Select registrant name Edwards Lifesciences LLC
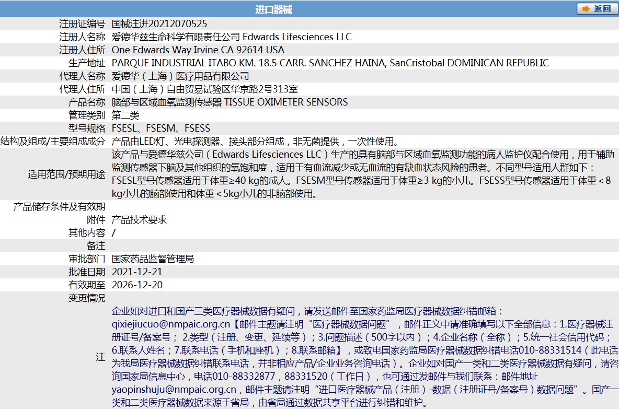Screen dimensions: 619x410 click(x=297, y=37)
